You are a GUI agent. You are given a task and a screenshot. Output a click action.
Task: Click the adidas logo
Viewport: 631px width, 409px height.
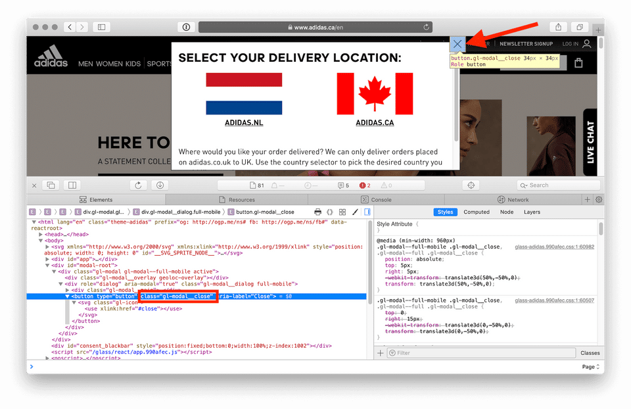coord(51,57)
